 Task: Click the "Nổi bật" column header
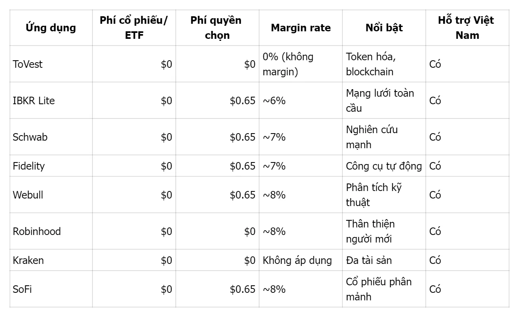tap(384, 28)
